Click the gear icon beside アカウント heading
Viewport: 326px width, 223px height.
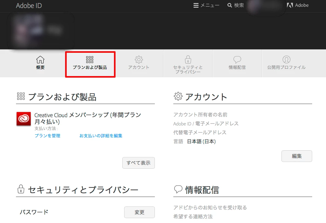pos(178,96)
